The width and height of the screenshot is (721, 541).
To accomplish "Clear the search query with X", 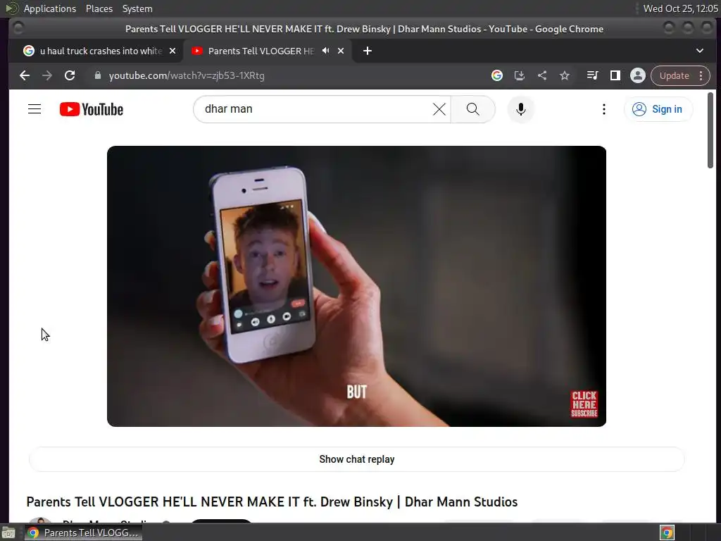I will (439, 109).
